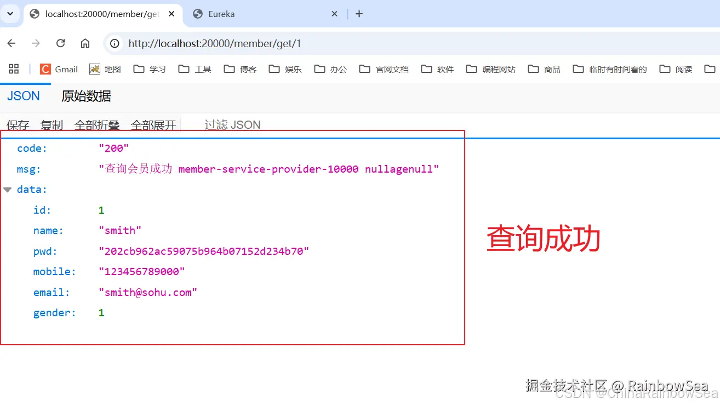Screen dimensions: 720x405
Task: Select the msg value string 查询会员成功
Action: 269,169
